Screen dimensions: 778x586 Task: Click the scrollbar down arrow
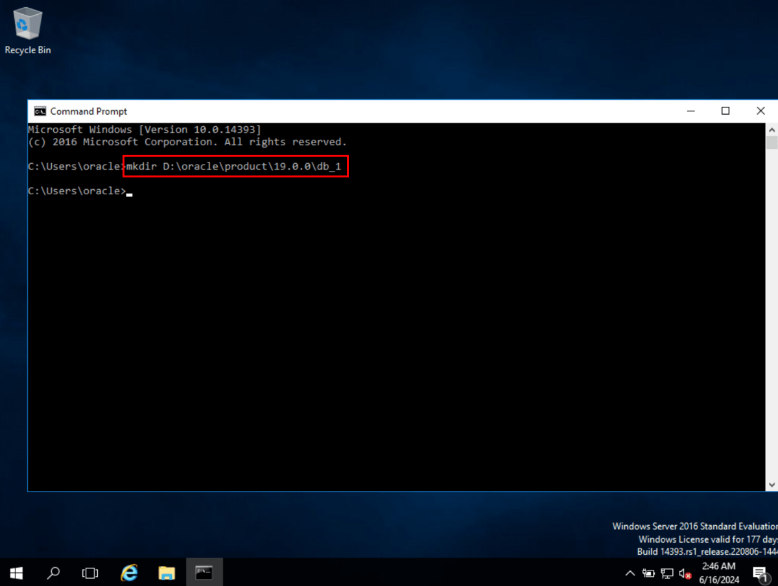pyautogui.click(x=772, y=484)
